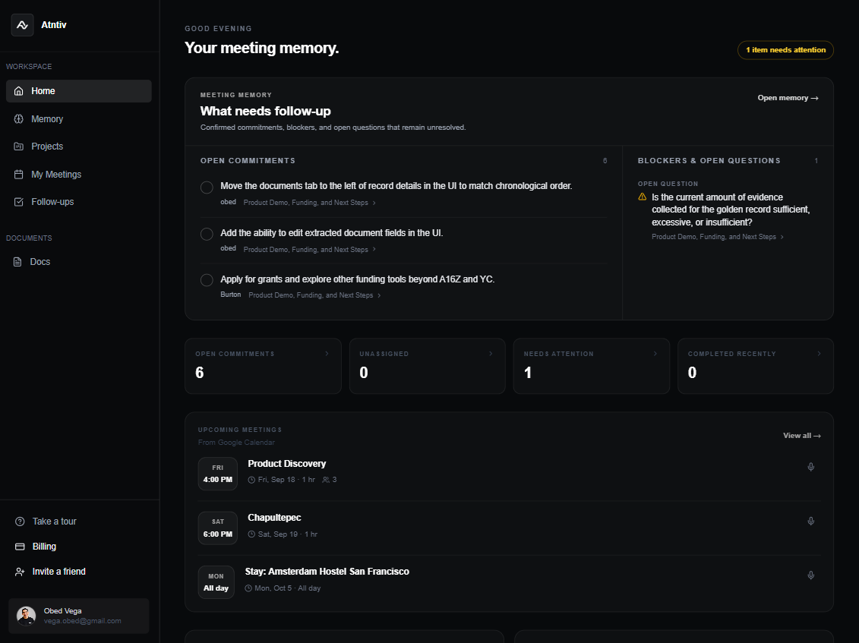The height and width of the screenshot is (643, 859).
Task: Open the Chapultepec meeting
Action: click(274, 518)
